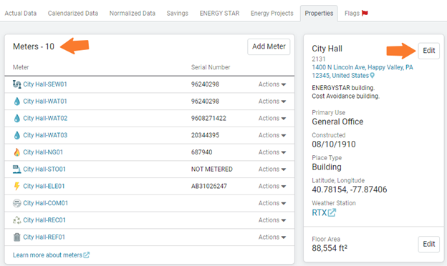The width and height of the screenshot is (447, 266).
Task: Click the compost icon for City Hall-COM01
Action: [x=16, y=203]
